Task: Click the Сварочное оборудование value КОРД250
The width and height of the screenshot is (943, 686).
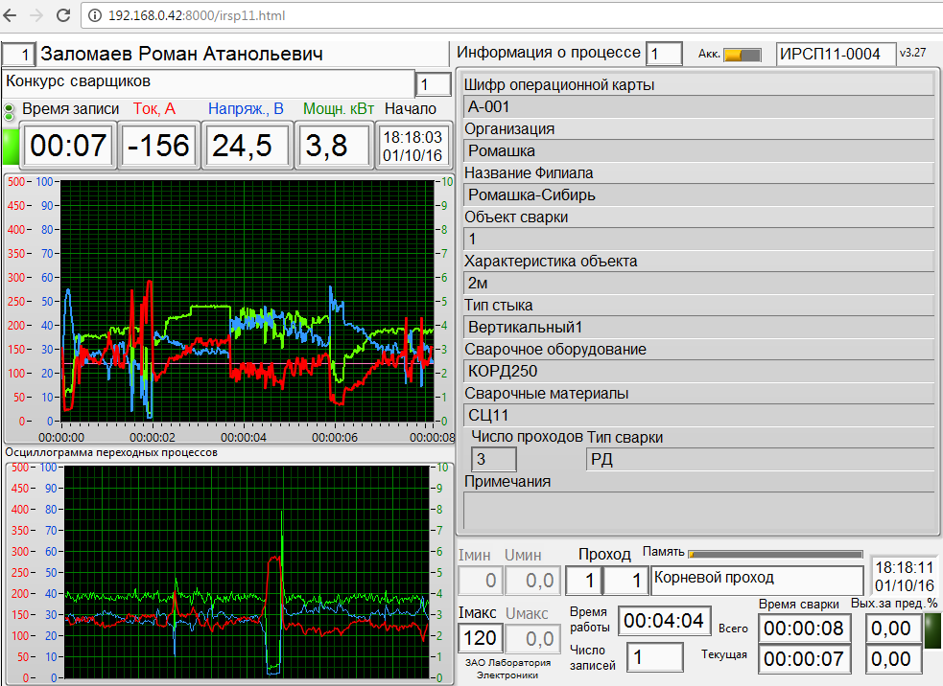Action: click(698, 371)
